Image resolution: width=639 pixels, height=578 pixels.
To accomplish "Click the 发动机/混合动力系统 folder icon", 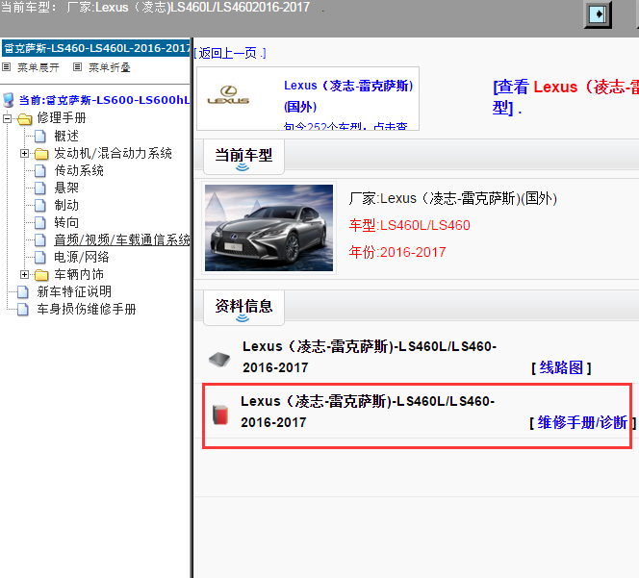I will [x=41, y=154].
